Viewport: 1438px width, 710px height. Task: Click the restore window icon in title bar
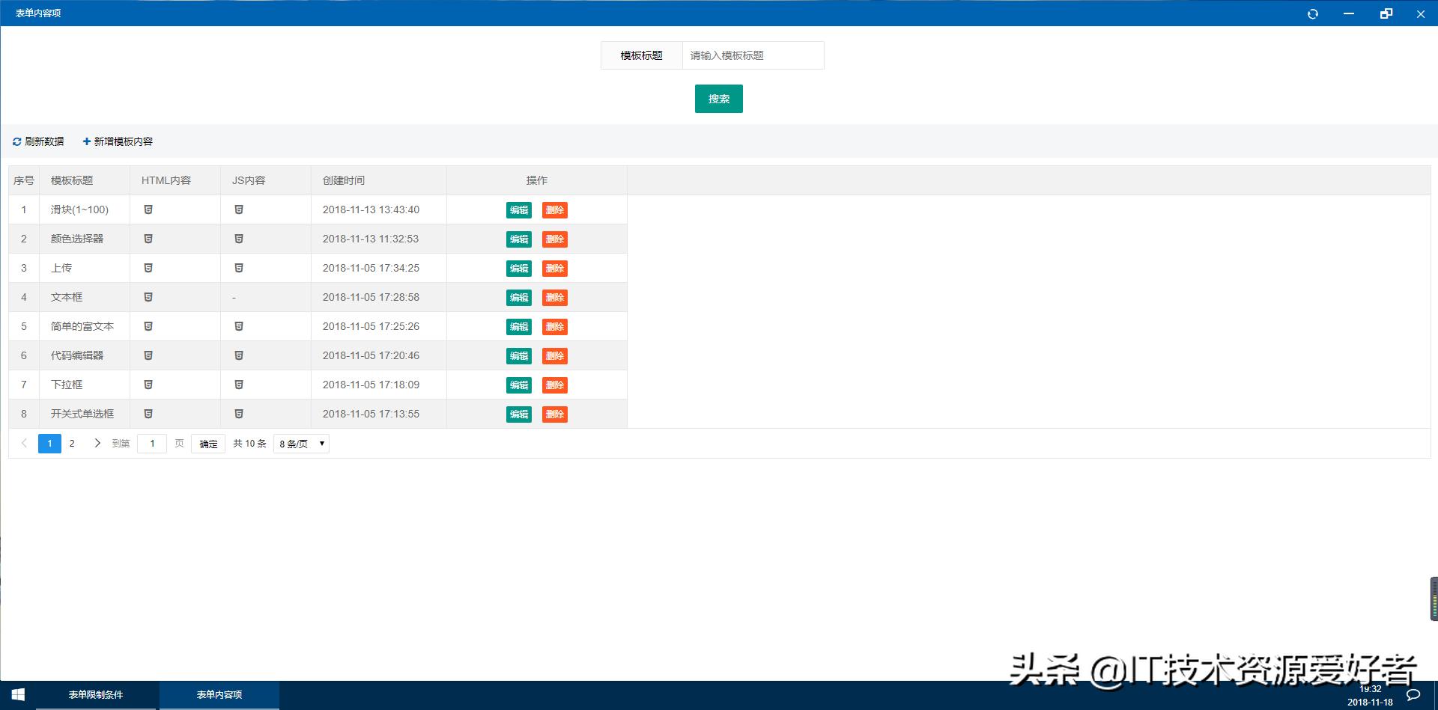[x=1386, y=13]
